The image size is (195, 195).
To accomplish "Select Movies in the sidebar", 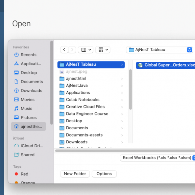I will 27,99.
